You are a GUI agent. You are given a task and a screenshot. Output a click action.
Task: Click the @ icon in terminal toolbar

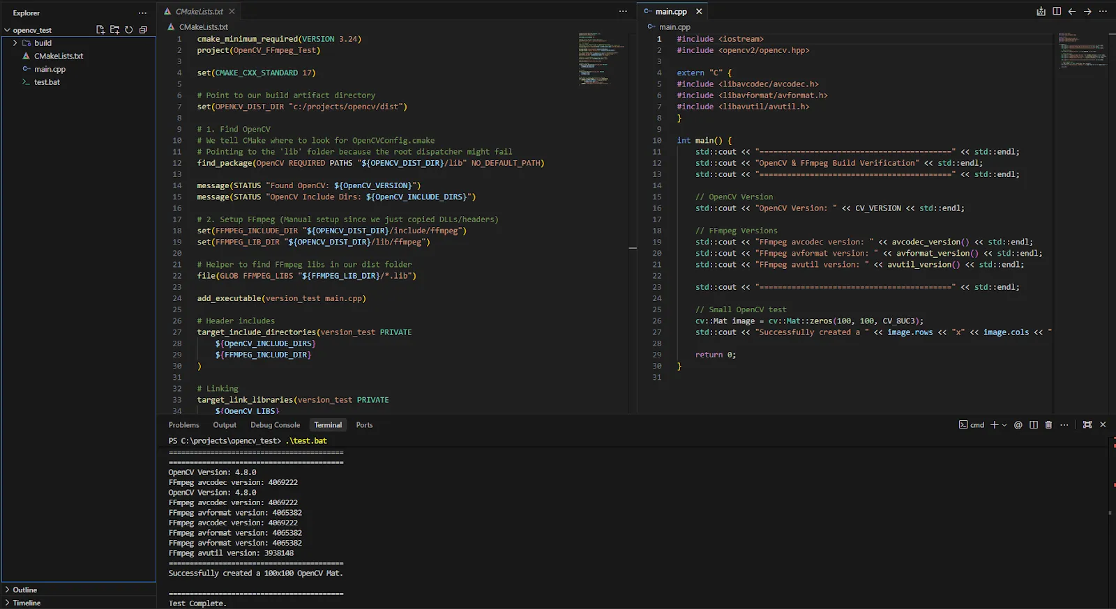coord(1018,424)
